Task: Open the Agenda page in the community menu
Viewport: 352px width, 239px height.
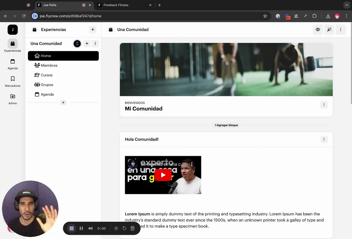Action: 63,94
